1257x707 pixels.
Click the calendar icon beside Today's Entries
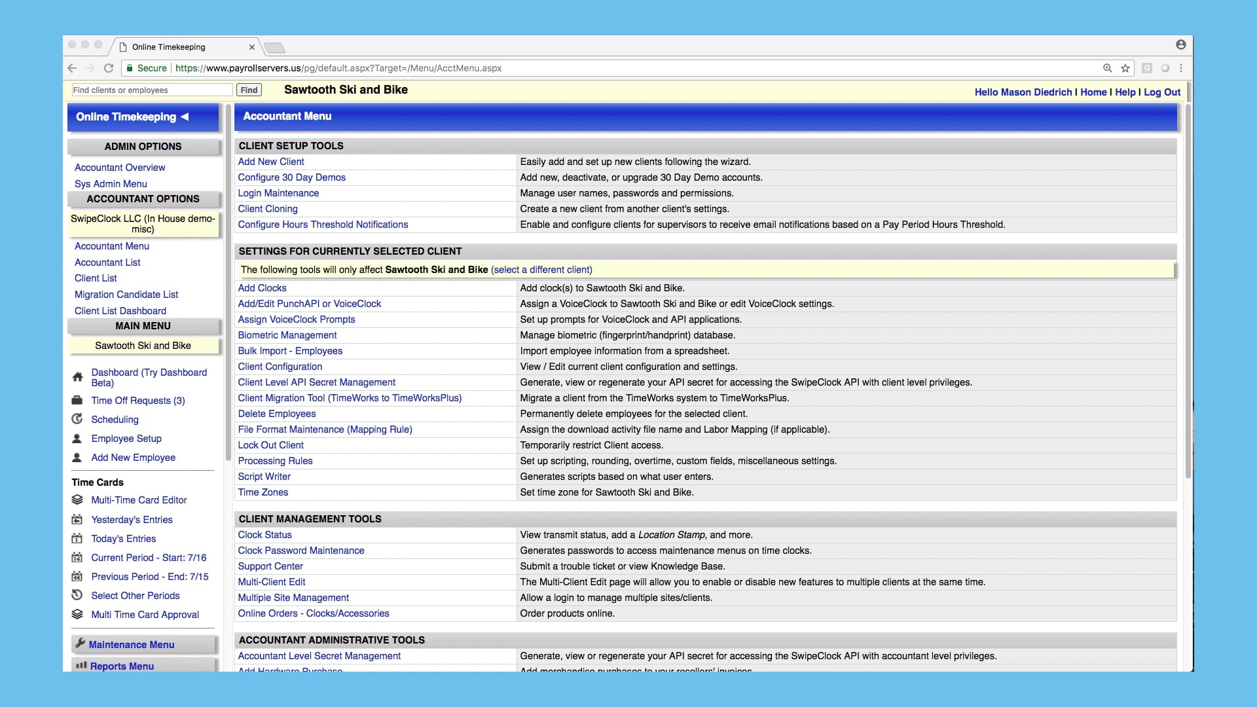pyautogui.click(x=77, y=538)
